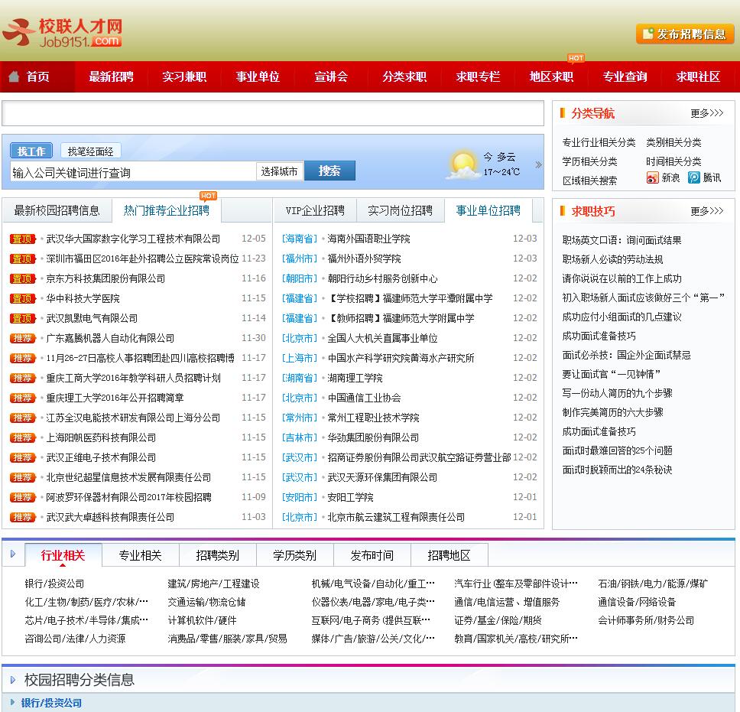Open the Tencent Weibo icon link
This screenshot has width=740, height=712.
coord(694,177)
